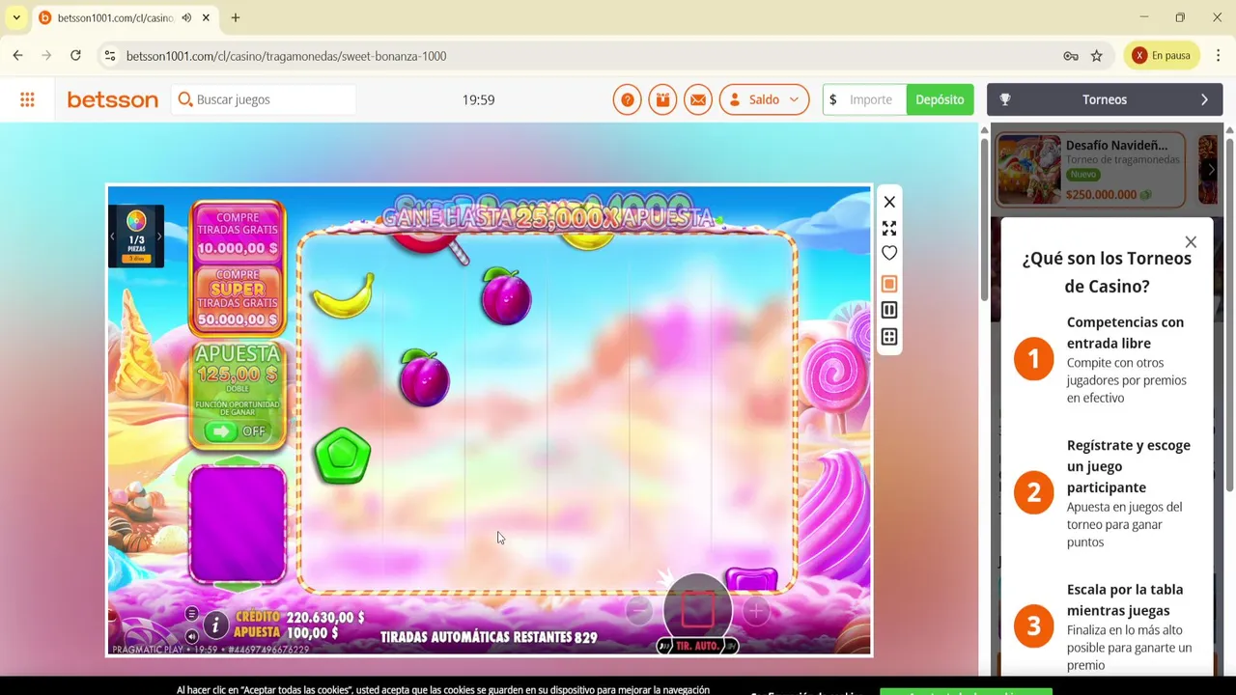Viewport: 1236px width, 695px height.
Task: Stop autoplay with the spin button
Action: pos(697,607)
